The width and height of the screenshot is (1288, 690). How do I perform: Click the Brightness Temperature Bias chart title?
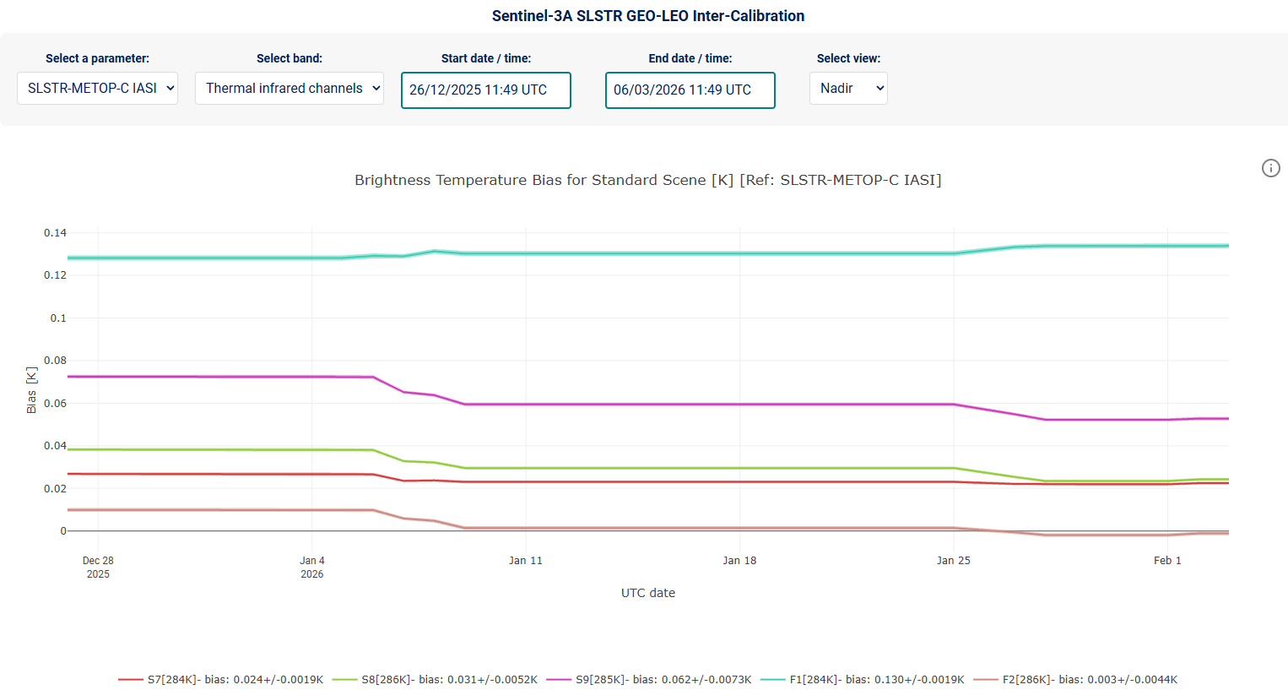point(648,180)
